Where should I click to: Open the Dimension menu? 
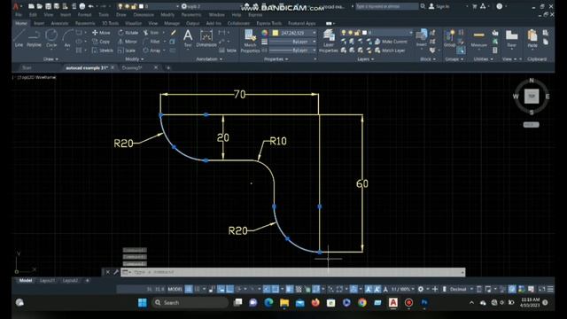pyautogui.click(x=144, y=15)
